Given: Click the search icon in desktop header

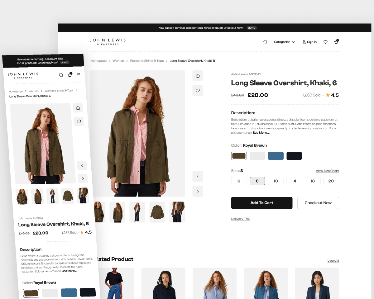Looking at the screenshot, I should click(x=265, y=42).
